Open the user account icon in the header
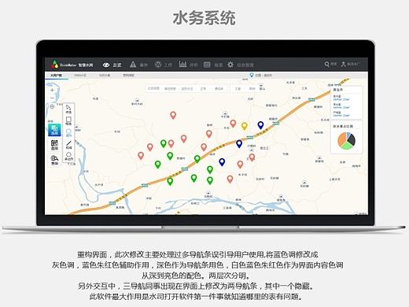Screen dimensions: 409x307 pyautogui.click(x=343, y=64)
